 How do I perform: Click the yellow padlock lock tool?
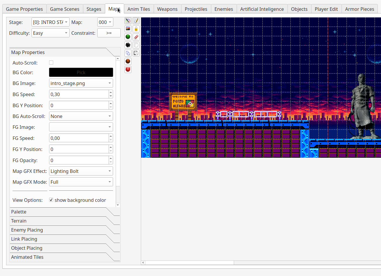click(x=136, y=29)
